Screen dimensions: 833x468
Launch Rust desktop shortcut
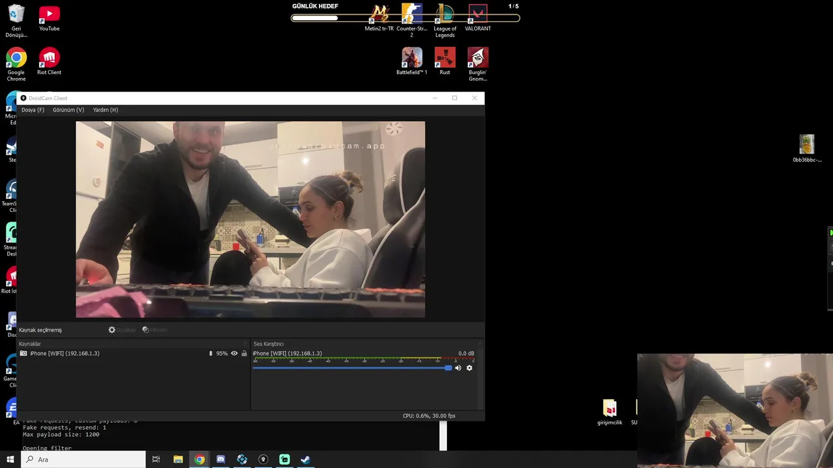click(x=445, y=61)
